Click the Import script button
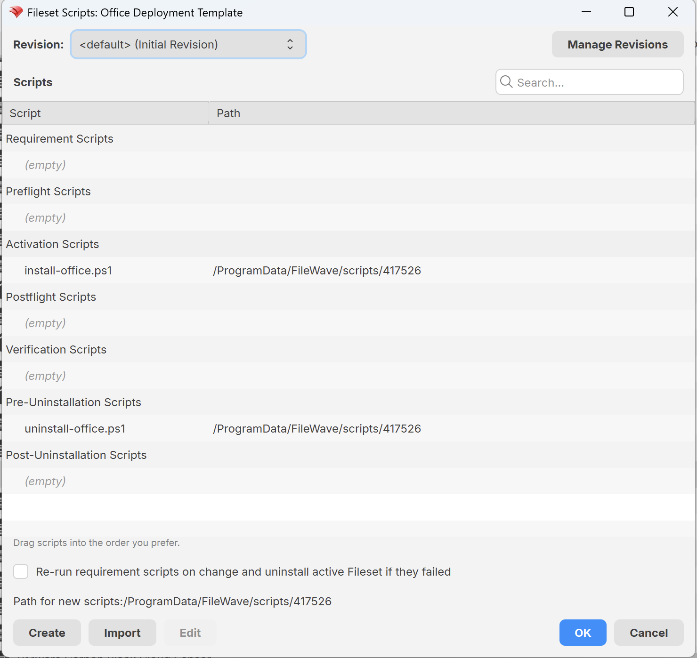The width and height of the screenshot is (697, 658). (122, 633)
